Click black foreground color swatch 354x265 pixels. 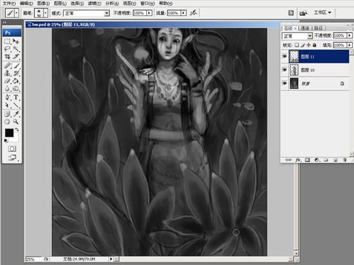pos(9,132)
